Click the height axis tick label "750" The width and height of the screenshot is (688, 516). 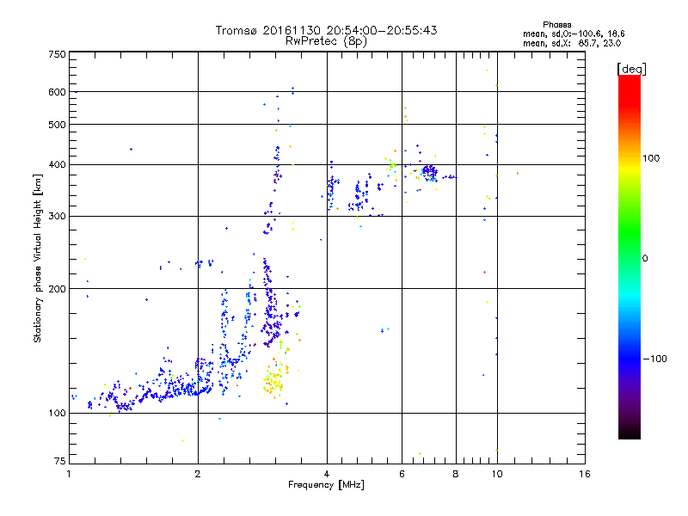(58, 54)
